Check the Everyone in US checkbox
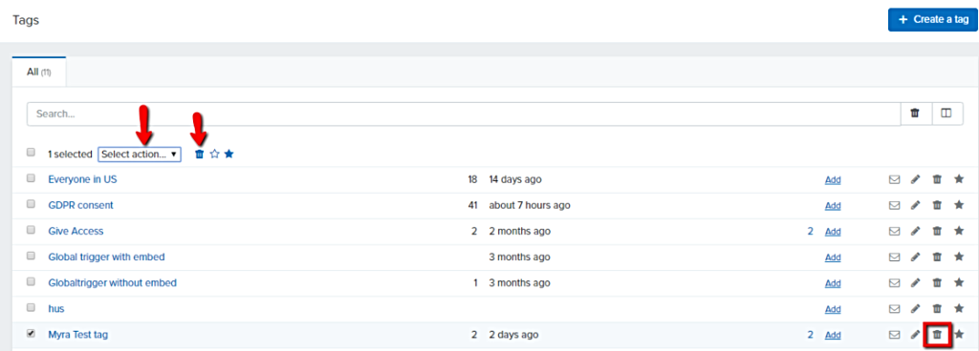The height and width of the screenshot is (351, 979). click(31, 178)
